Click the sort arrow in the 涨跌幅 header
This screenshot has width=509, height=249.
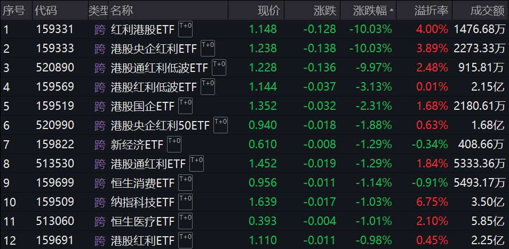point(393,10)
